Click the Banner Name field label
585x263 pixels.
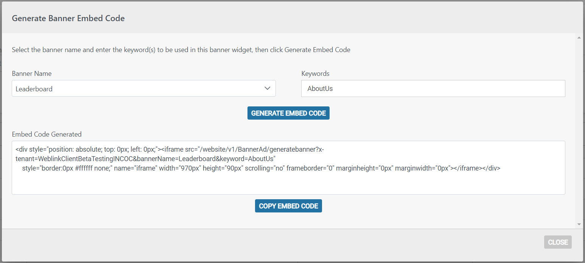coord(32,74)
